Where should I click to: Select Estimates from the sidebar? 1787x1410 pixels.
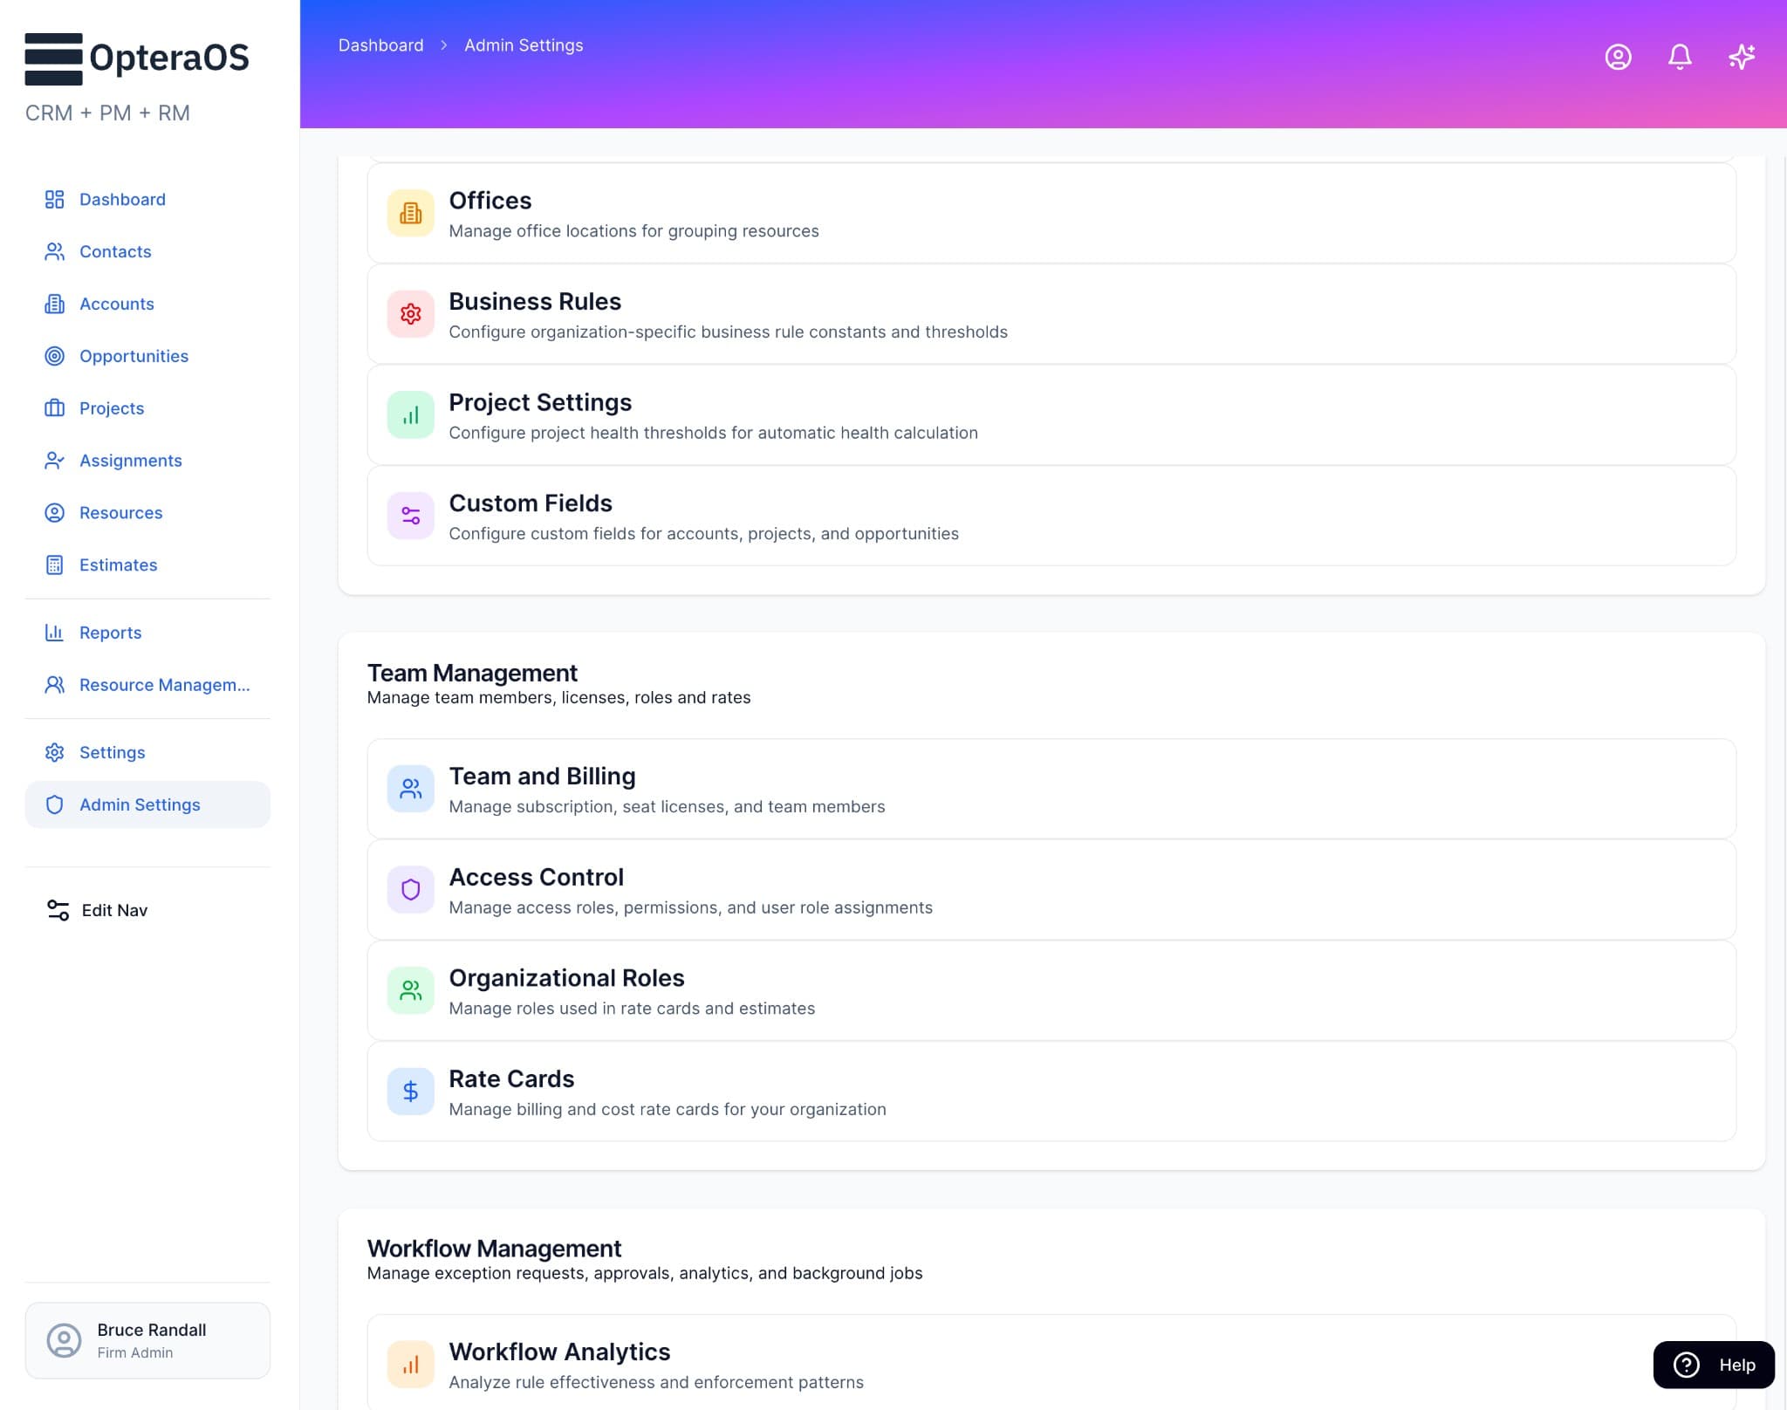point(118,565)
